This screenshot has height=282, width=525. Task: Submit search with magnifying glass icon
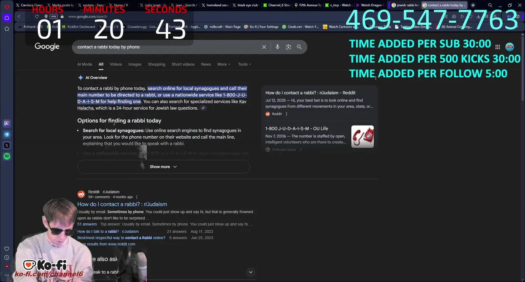[x=299, y=47]
